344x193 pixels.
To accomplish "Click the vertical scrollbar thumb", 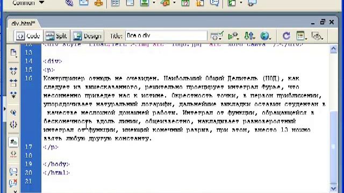I will pos(333,146).
